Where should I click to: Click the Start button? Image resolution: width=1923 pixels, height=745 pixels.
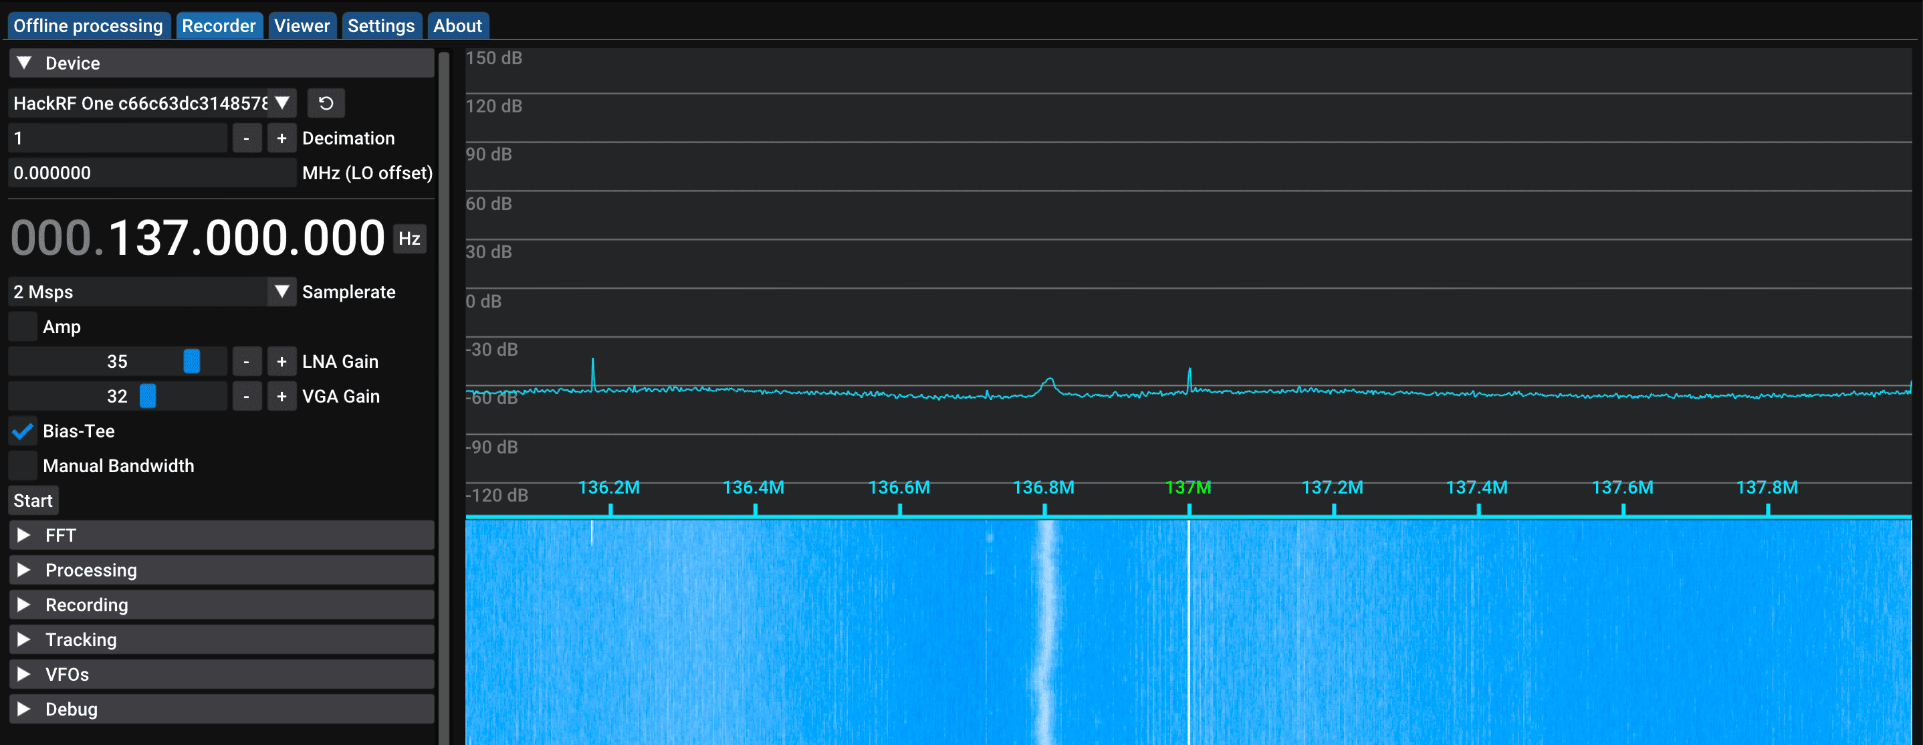[x=33, y=501]
